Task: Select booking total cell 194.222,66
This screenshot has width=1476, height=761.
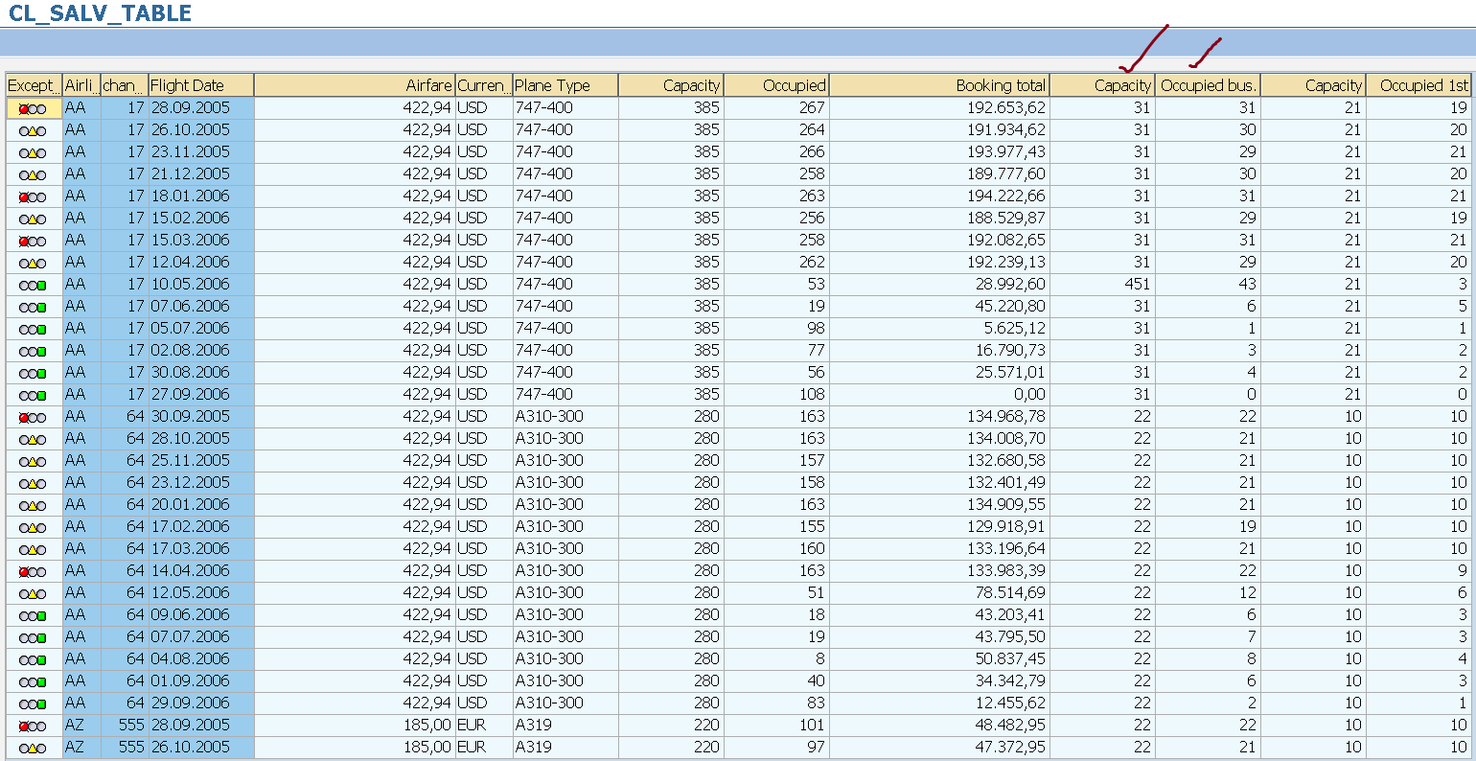Action: (939, 196)
